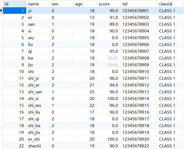Click tel 12345678905
Screen dimensions: 184x149
(139, 38)
